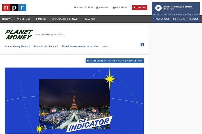
Task: Select Hourly News in the player
Action: 161,19
